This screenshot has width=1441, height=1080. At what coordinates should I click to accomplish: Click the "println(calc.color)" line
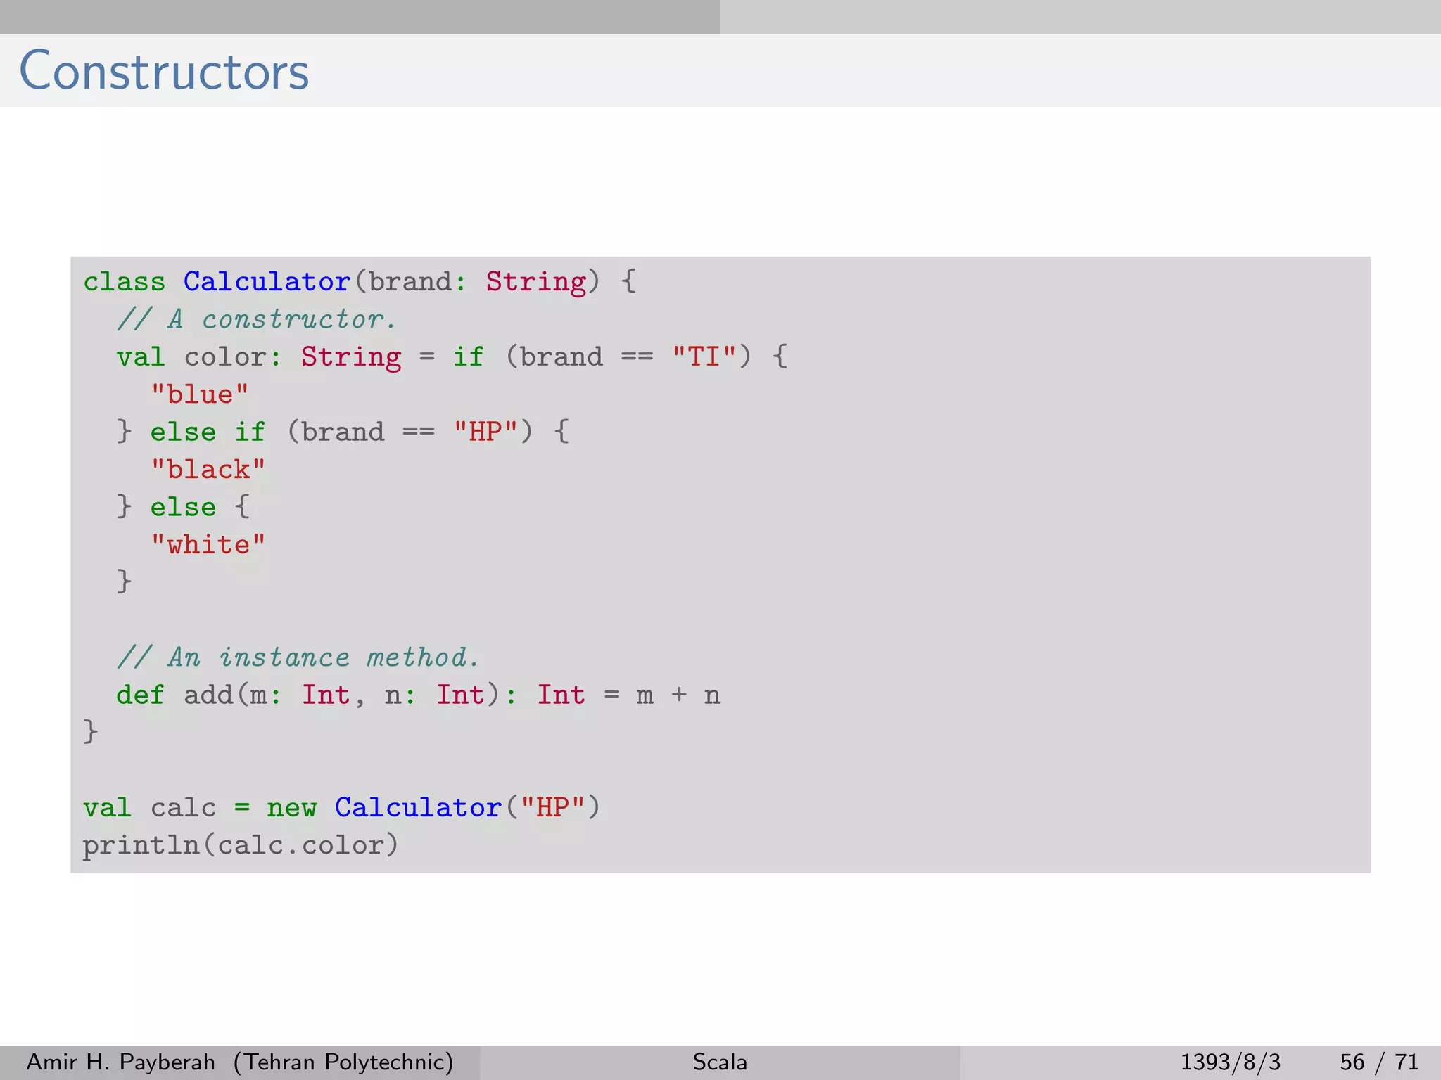[x=241, y=845]
